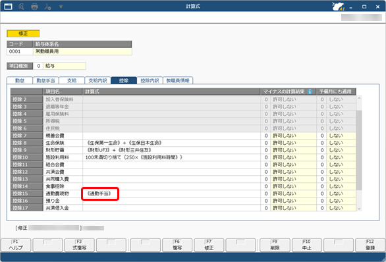Click the 控除15 row header

click(26, 194)
